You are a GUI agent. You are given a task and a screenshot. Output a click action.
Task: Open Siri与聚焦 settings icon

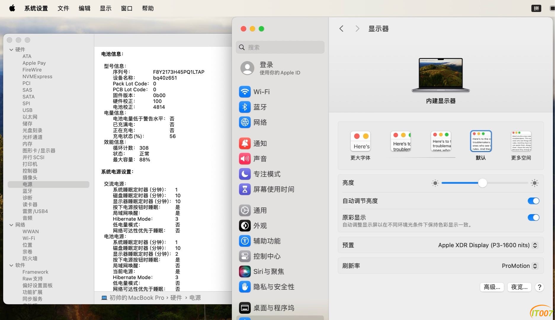(x=245, y=271)
